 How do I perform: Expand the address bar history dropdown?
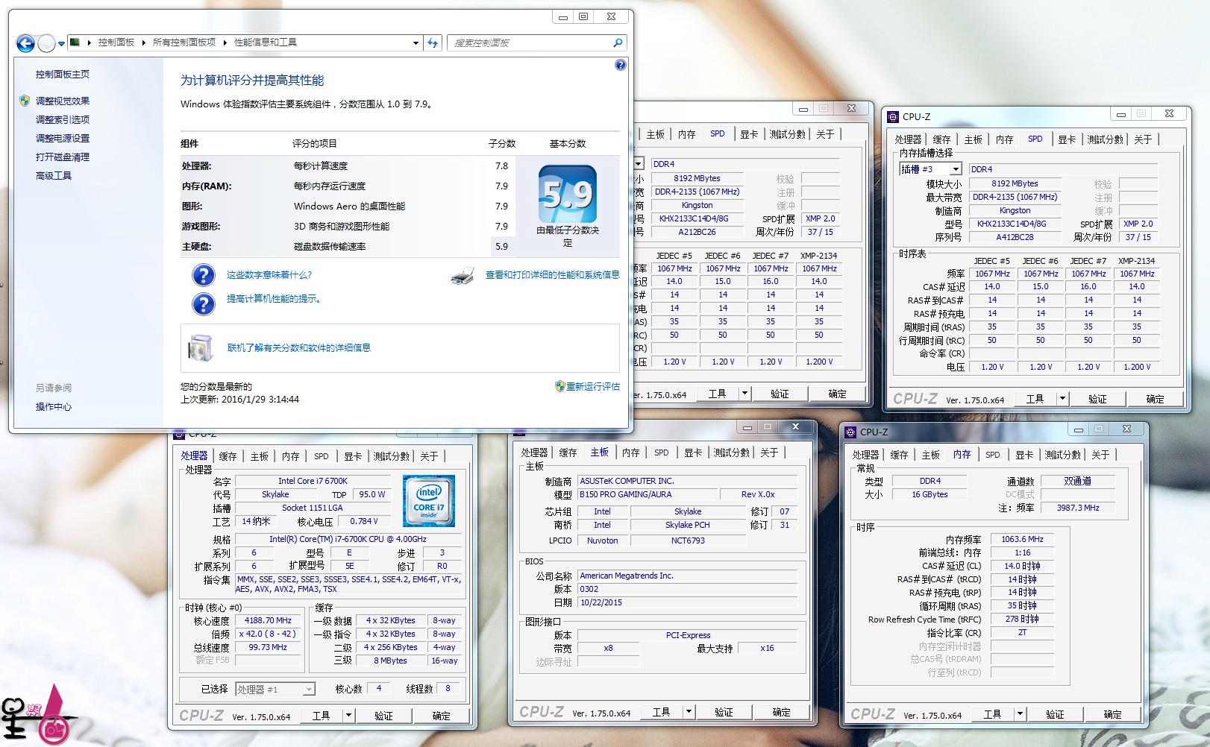click(416, 43)
